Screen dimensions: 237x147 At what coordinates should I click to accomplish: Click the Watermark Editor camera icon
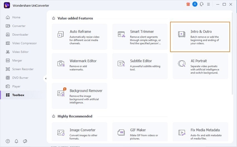pos(61,63)
